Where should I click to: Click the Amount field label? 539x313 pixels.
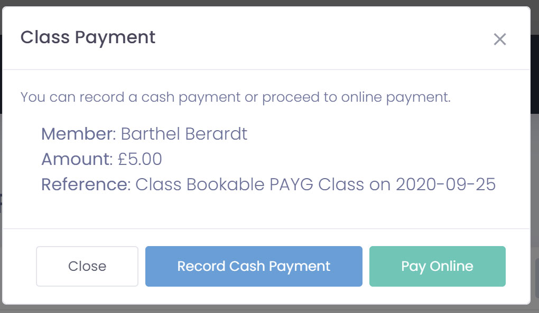pos(77,159)
